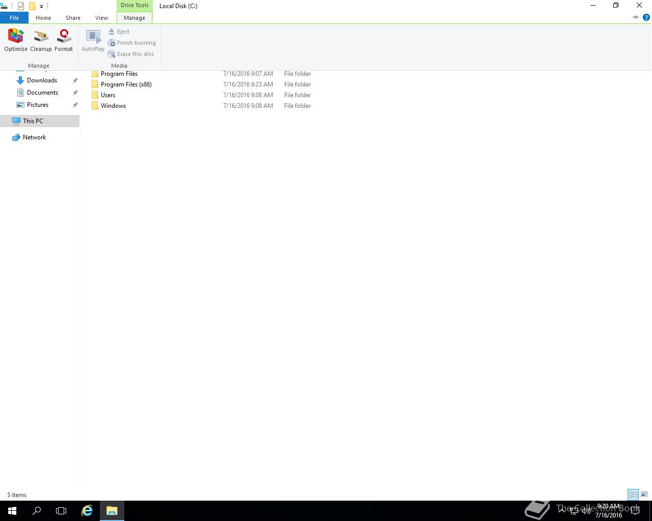Switch to the Share ribbon tab
This screenshot has height=521, width=652.
[x=73, y=18]
